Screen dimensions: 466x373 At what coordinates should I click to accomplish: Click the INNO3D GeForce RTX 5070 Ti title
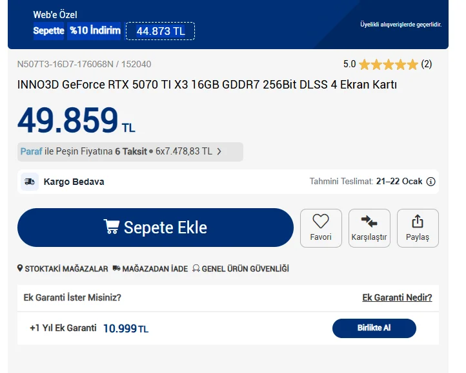[x=207, y=85]
